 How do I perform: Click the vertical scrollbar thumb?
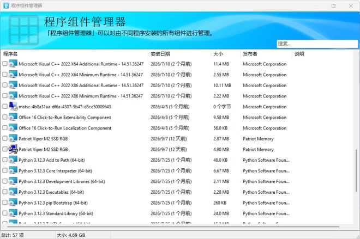coord(356,170)
